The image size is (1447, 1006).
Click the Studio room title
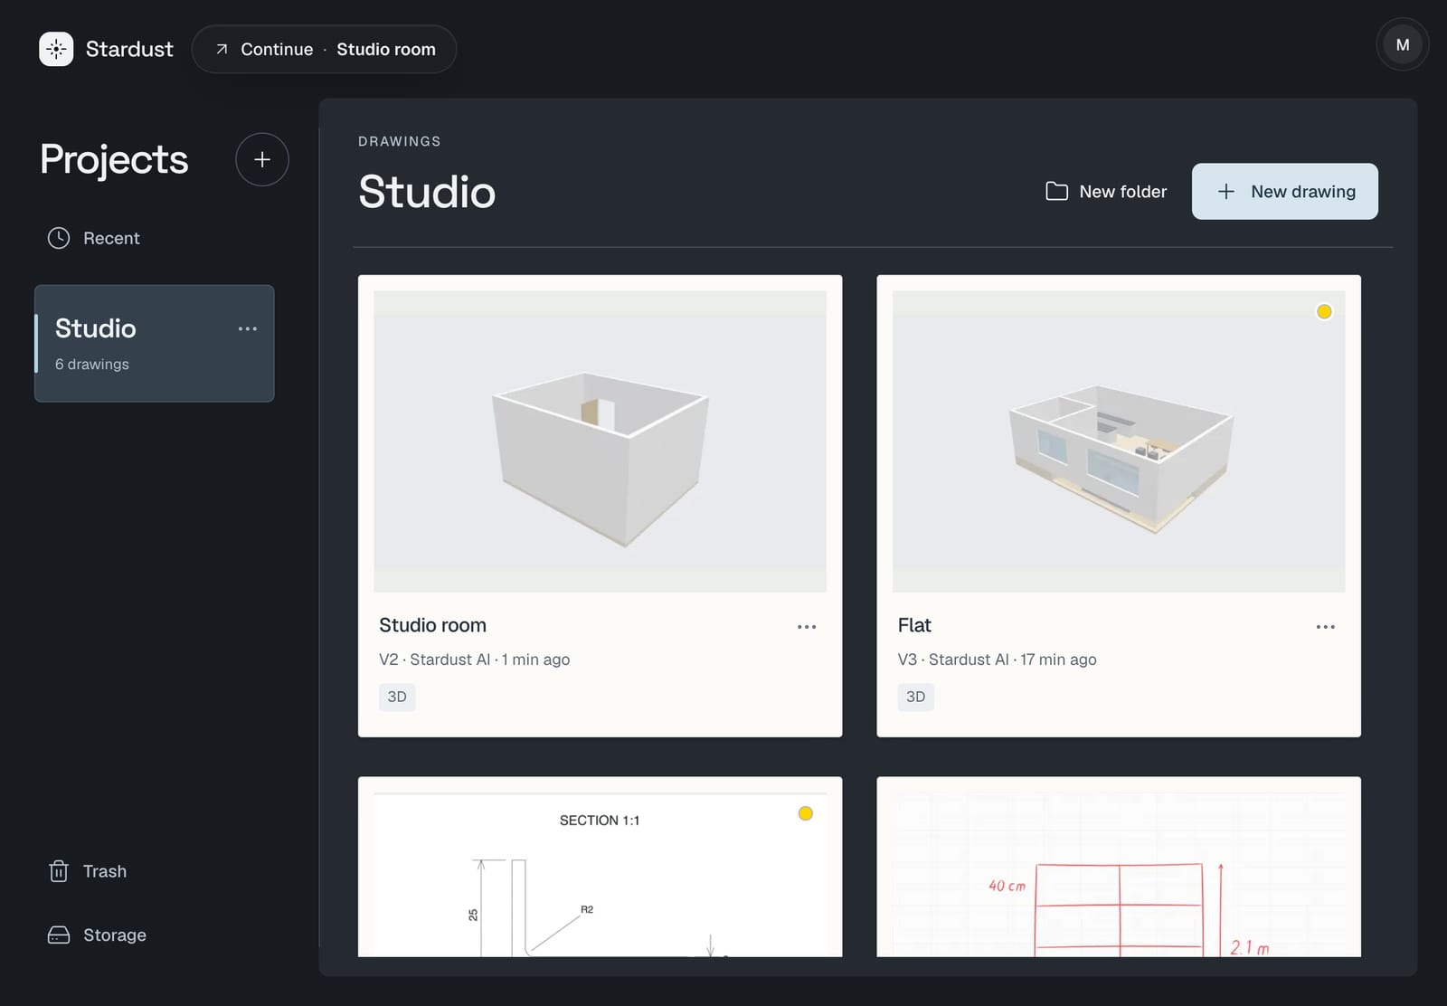(x=432, y=625)
